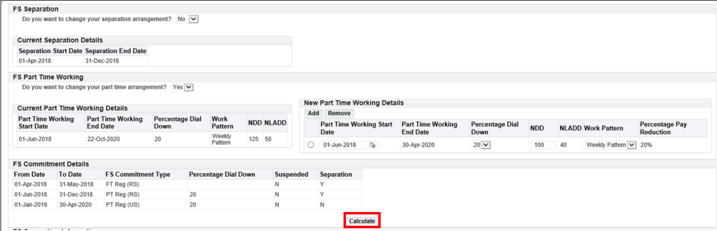Select the new part time row radio button
Image resolution: width=717 pixels, height=231 pixels.
click(x=310, y=145)
